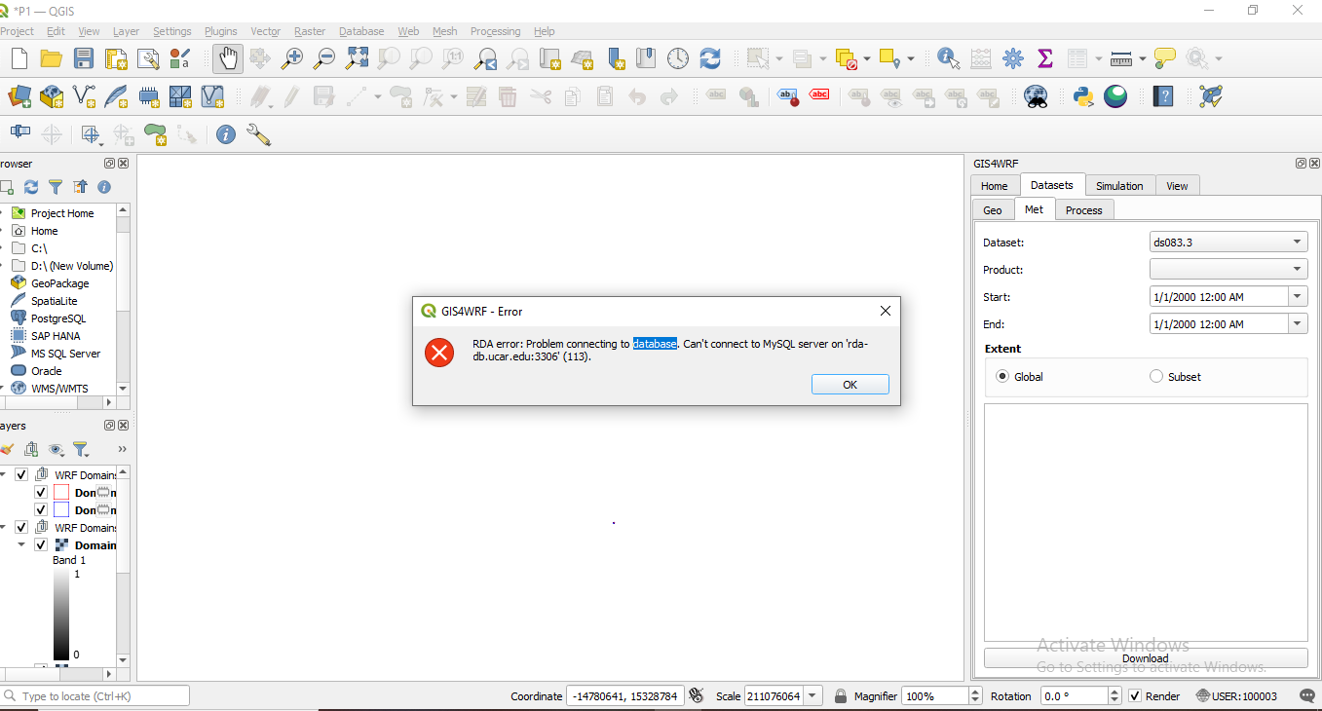Viewport: 1322px width, 711px height.
Task: Increase the Magnifier value with up arrow
Action: tap(975, 692)
